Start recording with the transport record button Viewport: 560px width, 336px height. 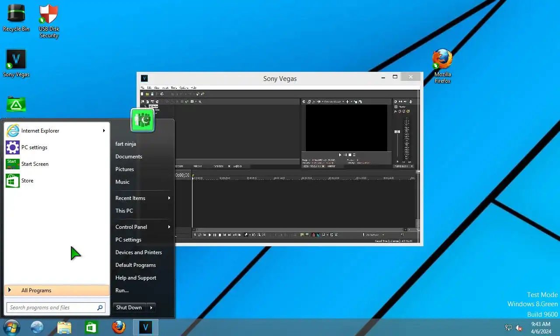click(x=195, y=235)
